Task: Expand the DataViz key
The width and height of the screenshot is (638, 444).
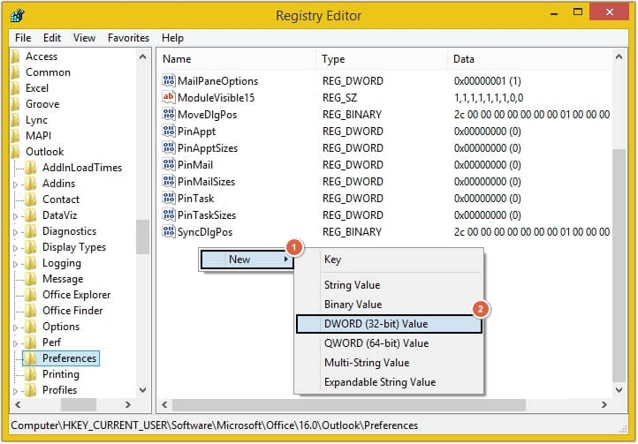Action: 15,216
